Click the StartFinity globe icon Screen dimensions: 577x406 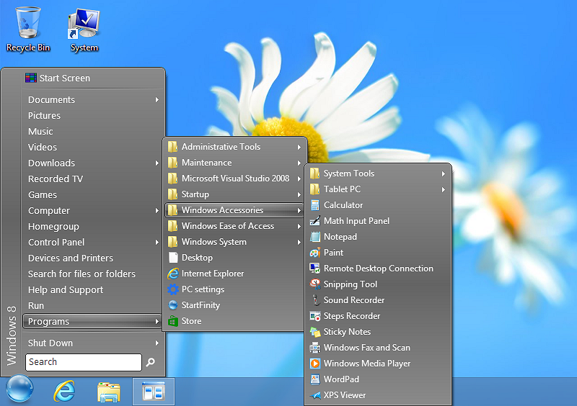tap(173, 305)
